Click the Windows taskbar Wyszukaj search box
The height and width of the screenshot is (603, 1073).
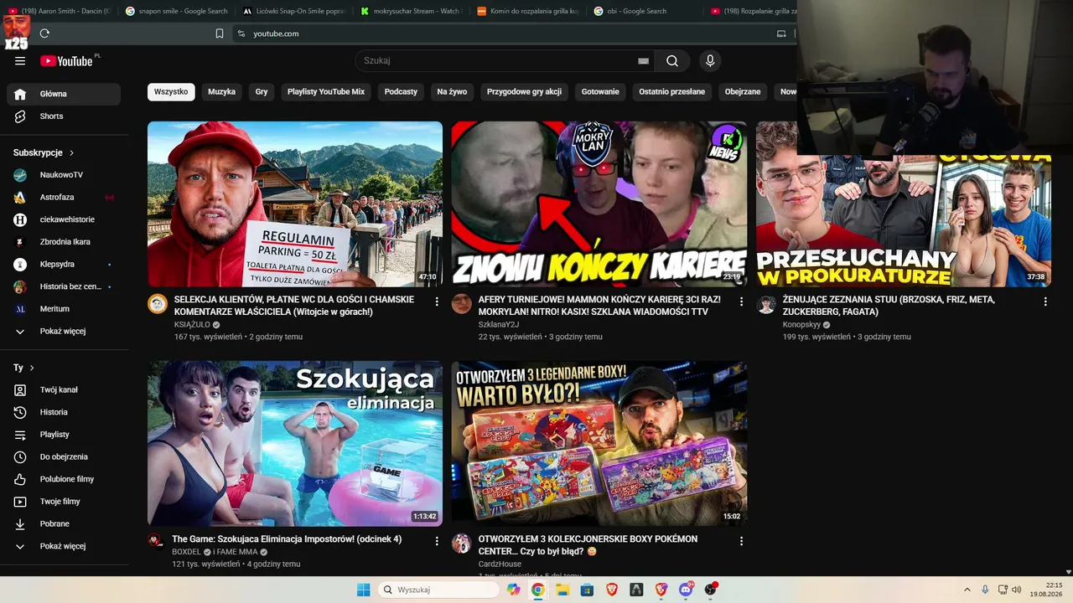[x=438, y=590]
